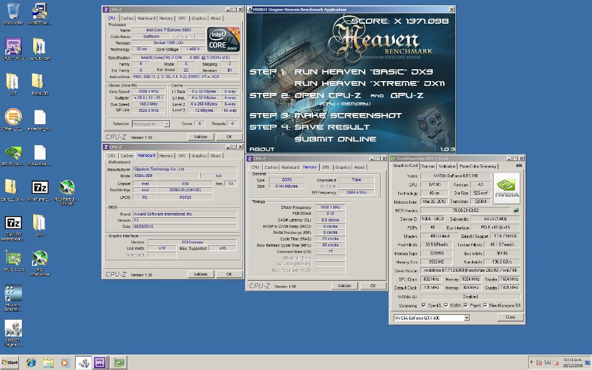
Task: Open Windows Media Player from the taskbar
Action: pos(65,363)
